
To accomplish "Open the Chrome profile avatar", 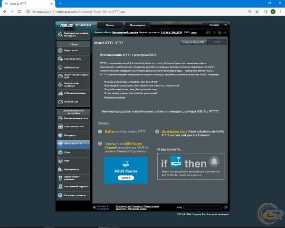I will (x=273, y=11).
